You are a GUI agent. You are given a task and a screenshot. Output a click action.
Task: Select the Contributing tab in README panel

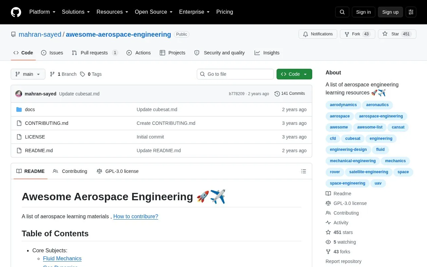(70, 171)
